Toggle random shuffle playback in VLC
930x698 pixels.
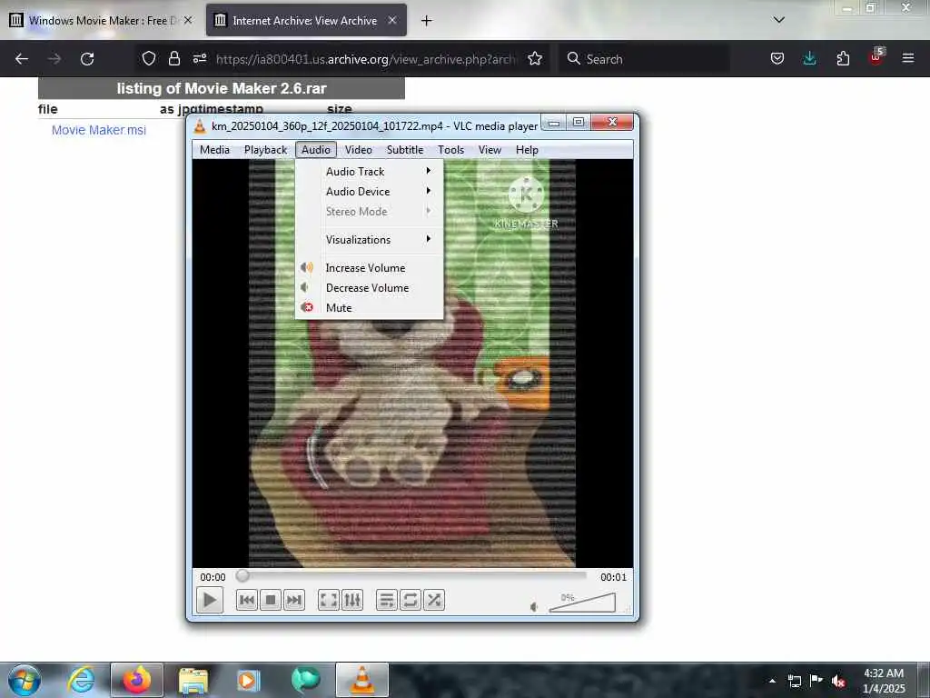pyautogui.click(x=434, y=600)
